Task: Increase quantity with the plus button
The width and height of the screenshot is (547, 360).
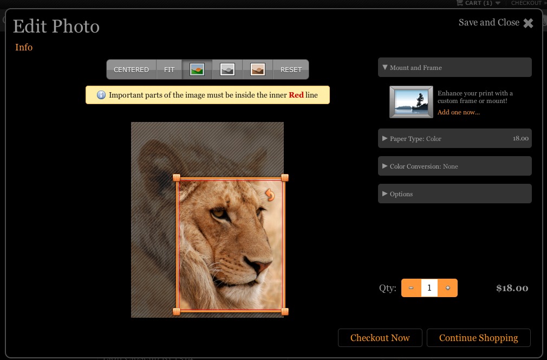Action: [x=447, y=288]
